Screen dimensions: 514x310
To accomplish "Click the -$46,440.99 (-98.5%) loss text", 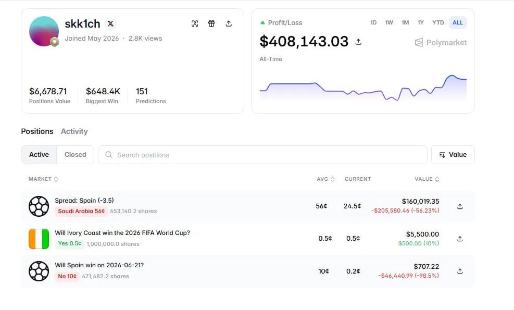I will click(x=409, y=276).
